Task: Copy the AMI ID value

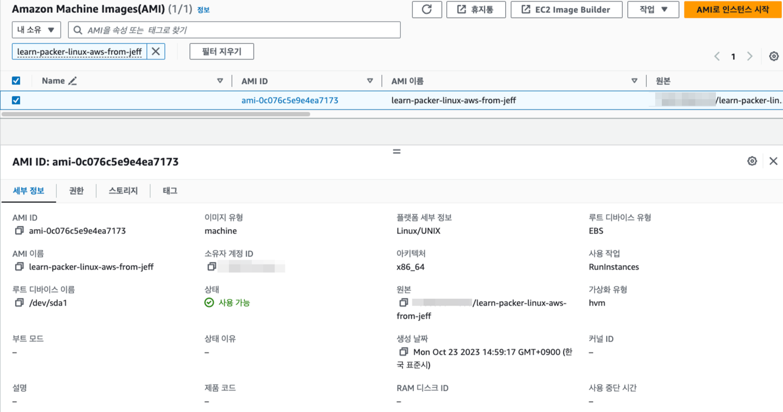Action: [19, 231]
